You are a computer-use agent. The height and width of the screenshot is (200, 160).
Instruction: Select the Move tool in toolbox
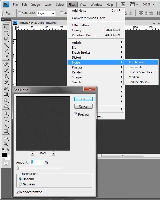coord(6,27)
